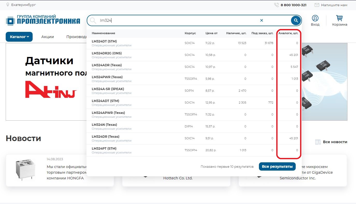Open the Вход account icon
This screenshot has width=356, height=204.
(315, 18)
